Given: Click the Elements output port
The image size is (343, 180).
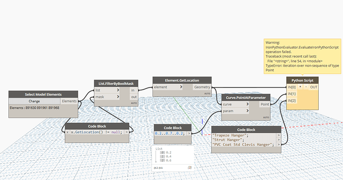Looking at the screenshot, I should (69, 101).
